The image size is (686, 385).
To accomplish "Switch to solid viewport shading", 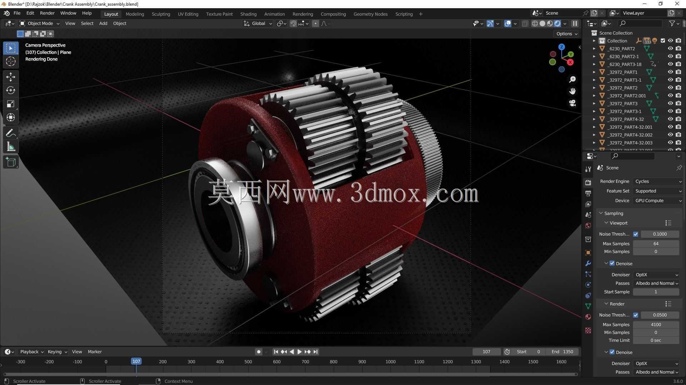I will click(x=542, y=24).
